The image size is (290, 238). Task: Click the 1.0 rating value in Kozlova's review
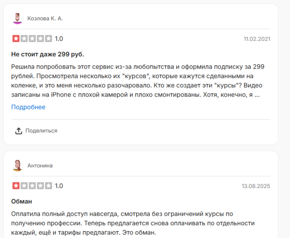pos(59,38)
